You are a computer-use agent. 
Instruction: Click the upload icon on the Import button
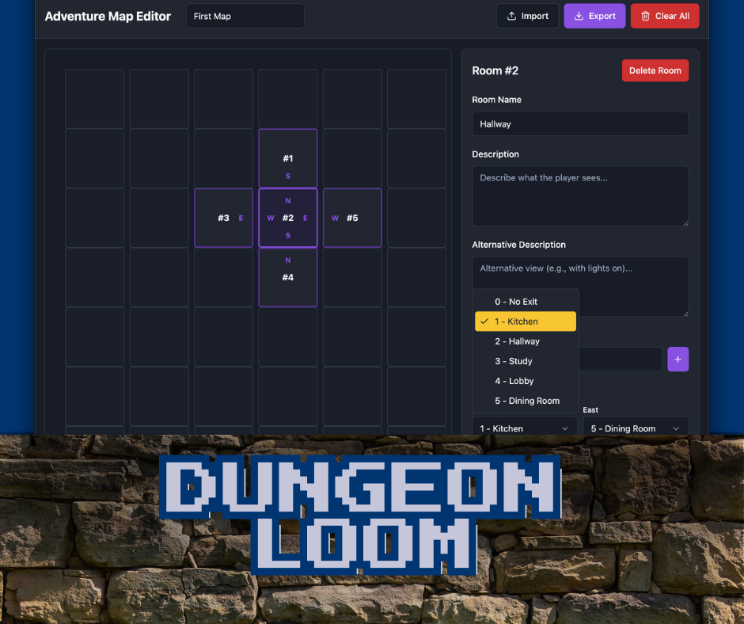[511, 15]
